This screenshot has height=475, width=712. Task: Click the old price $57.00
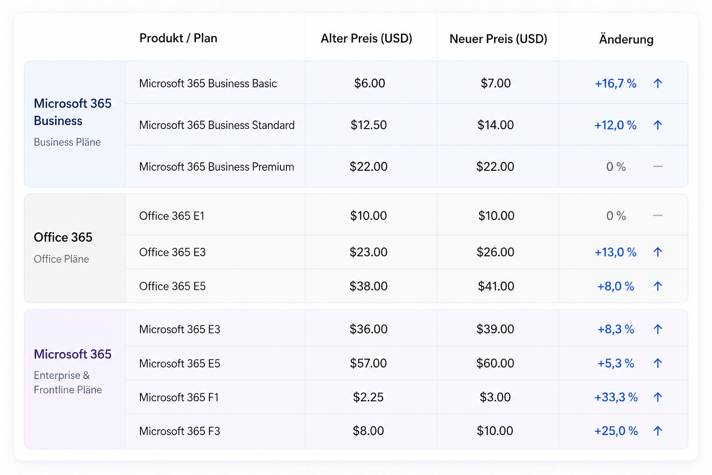click(x=368, y=363)
